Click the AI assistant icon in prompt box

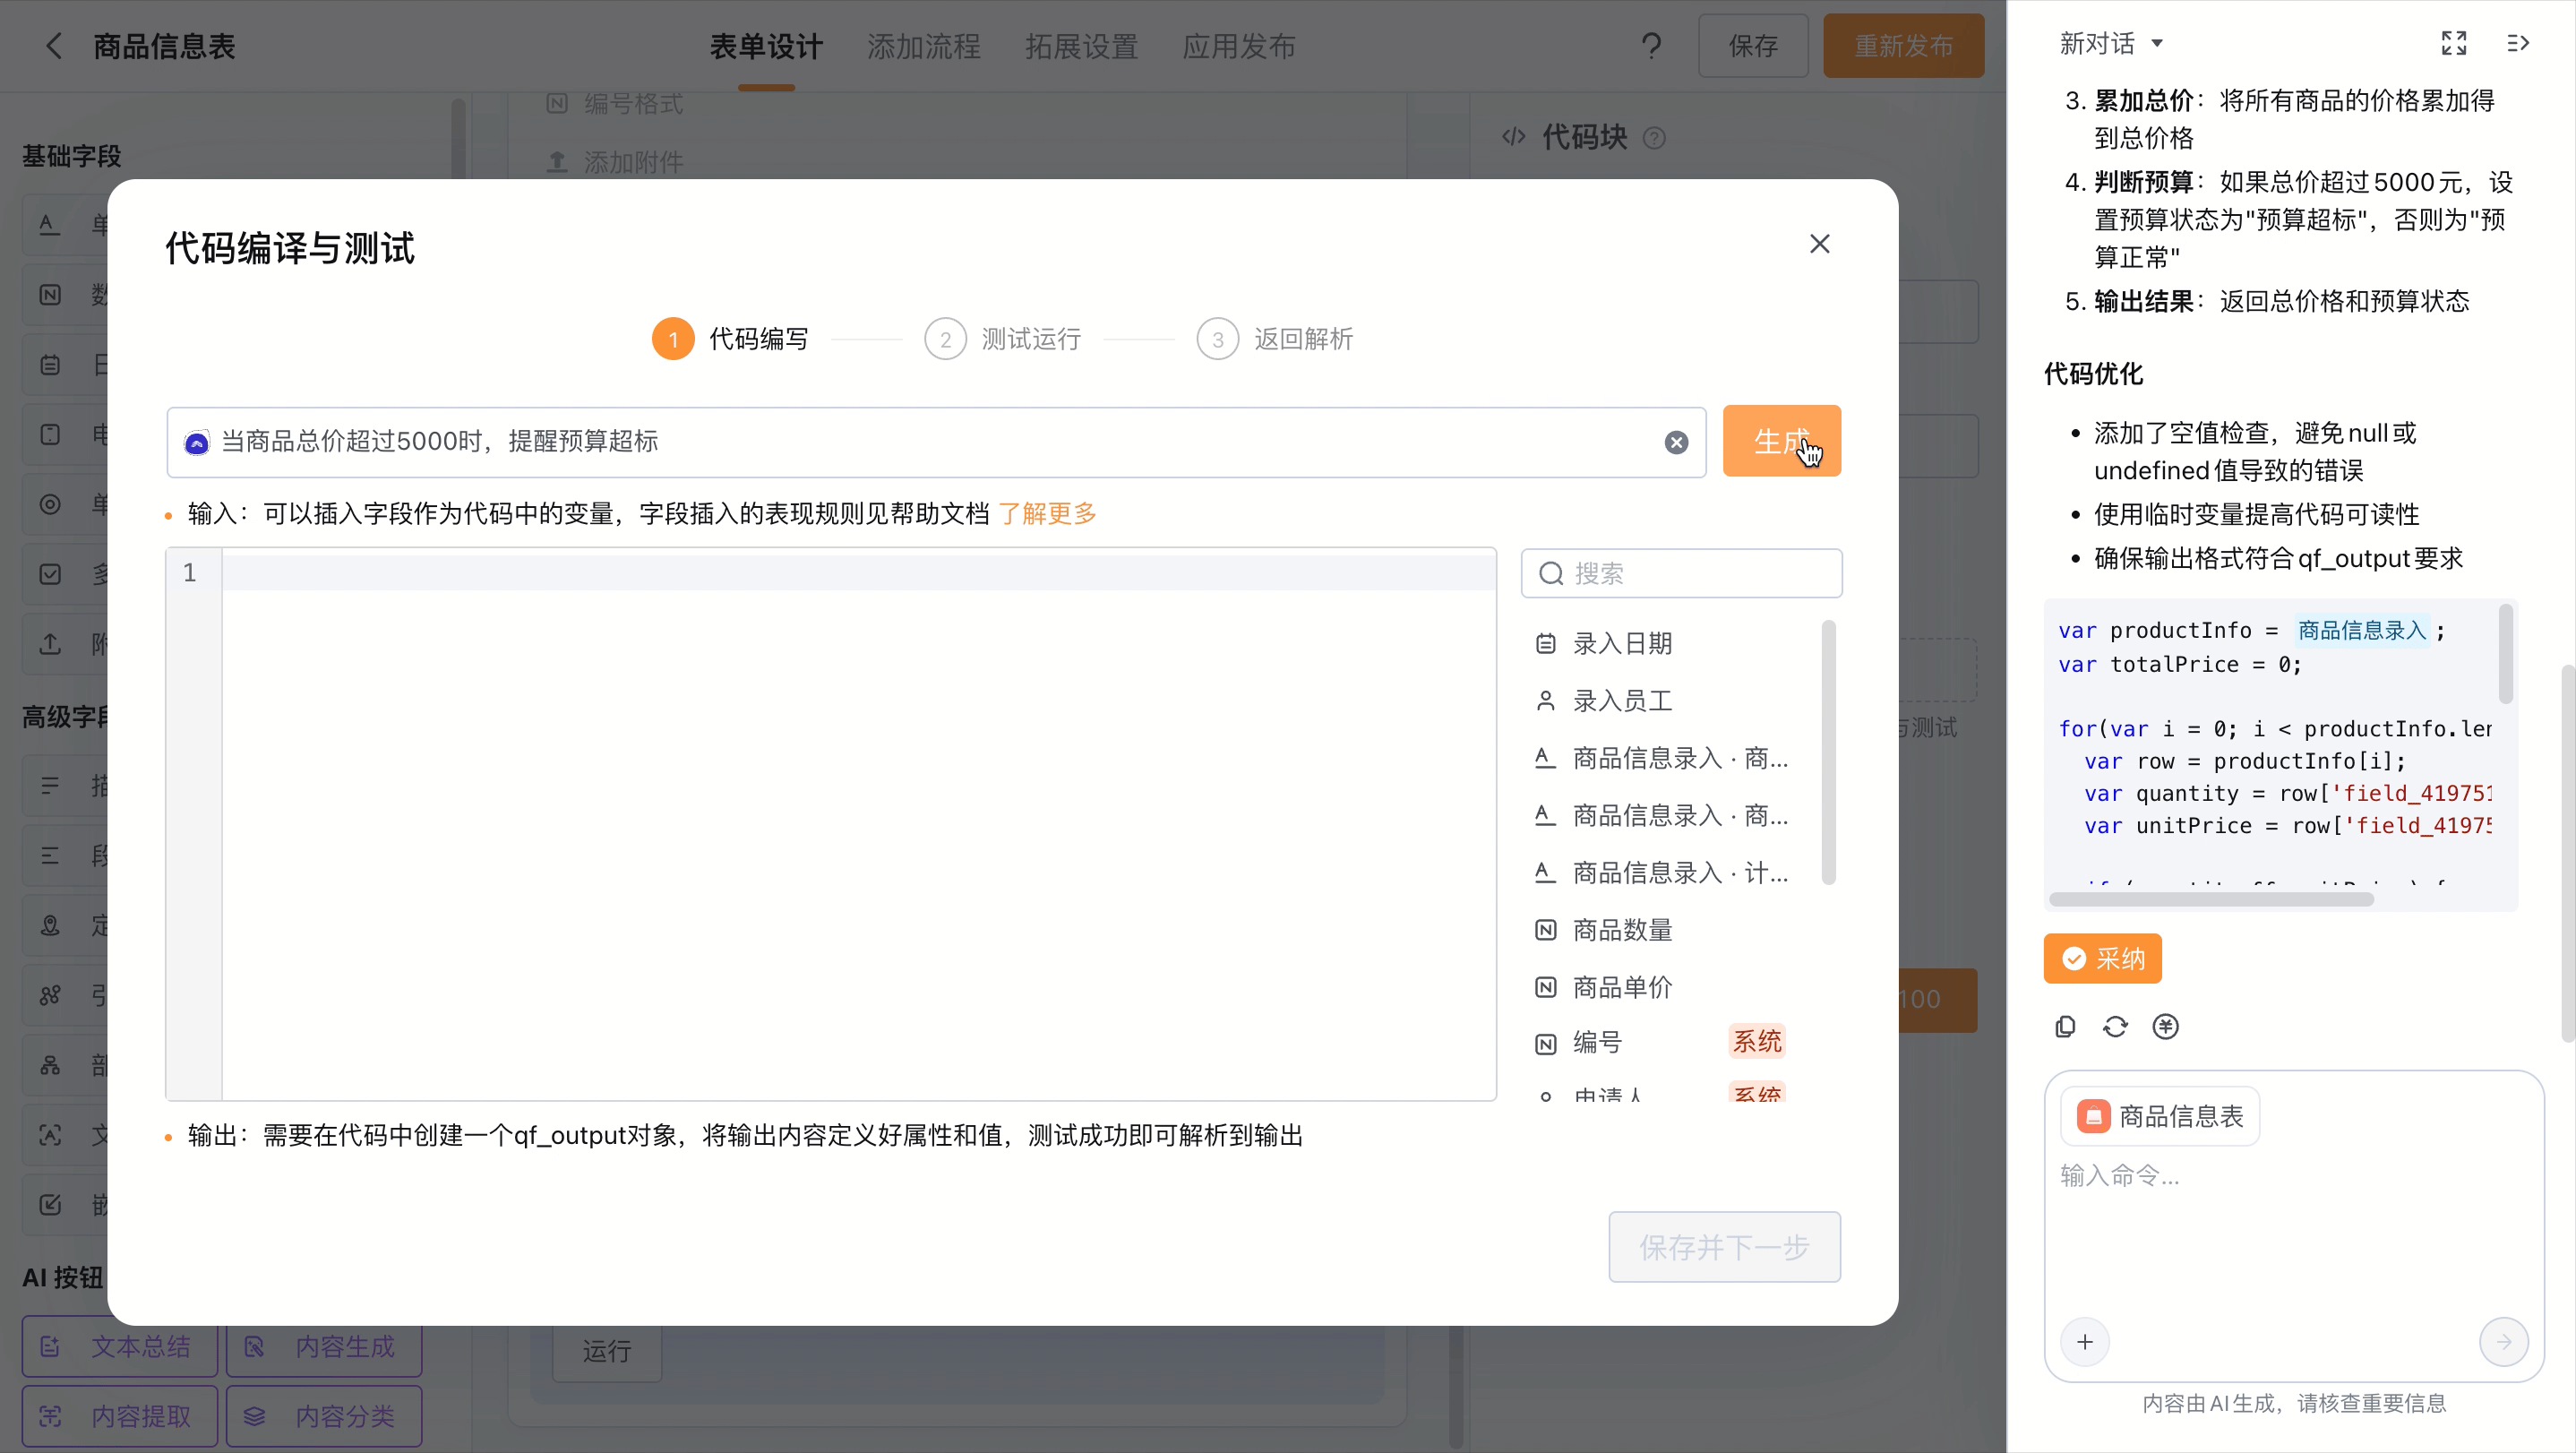coord(197,442)
